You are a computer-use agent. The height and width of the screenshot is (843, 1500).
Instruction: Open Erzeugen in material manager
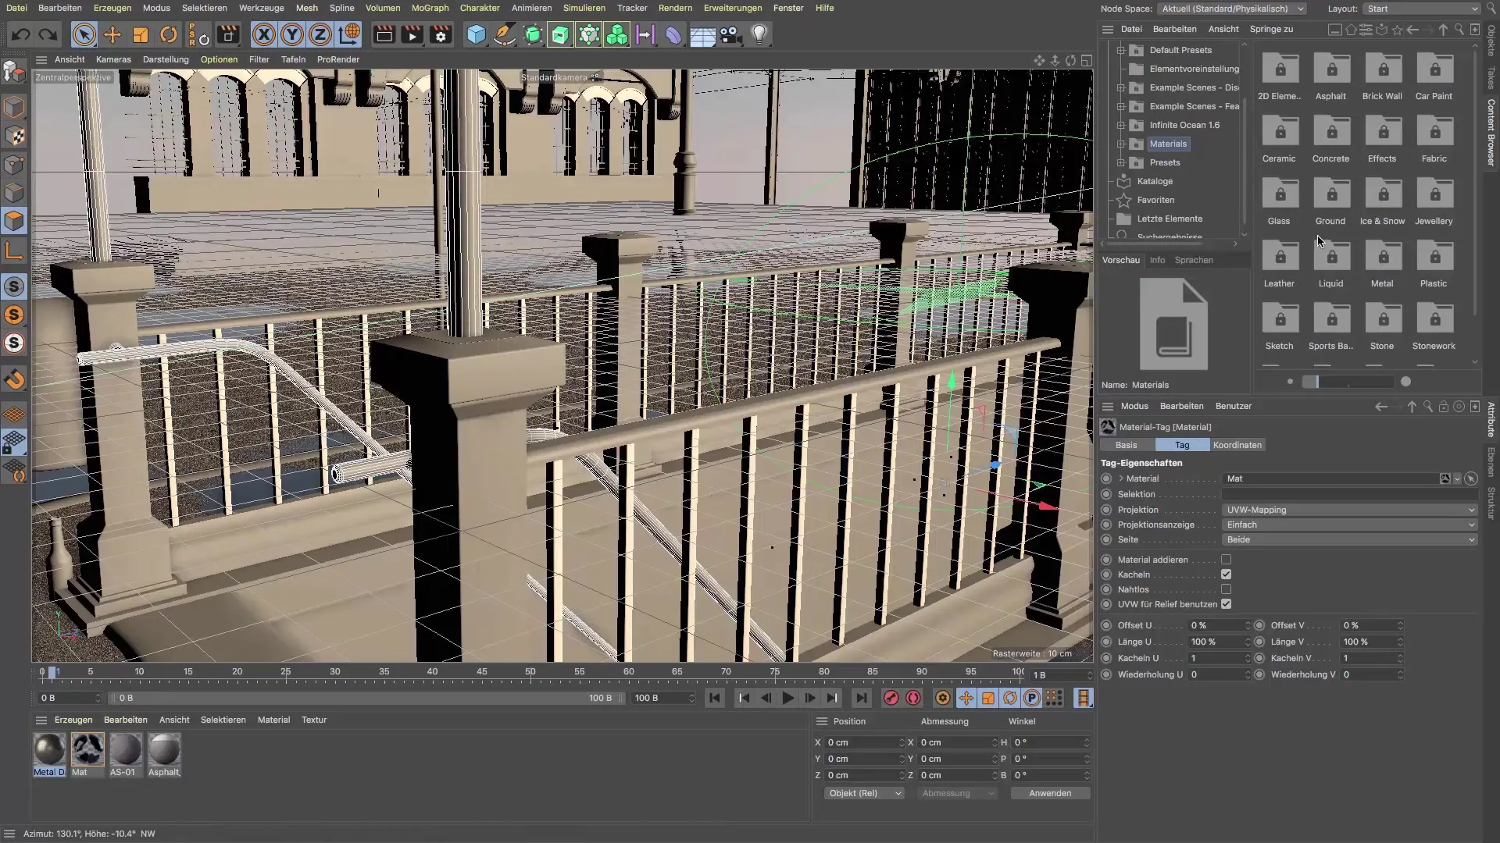coord(73,720)
